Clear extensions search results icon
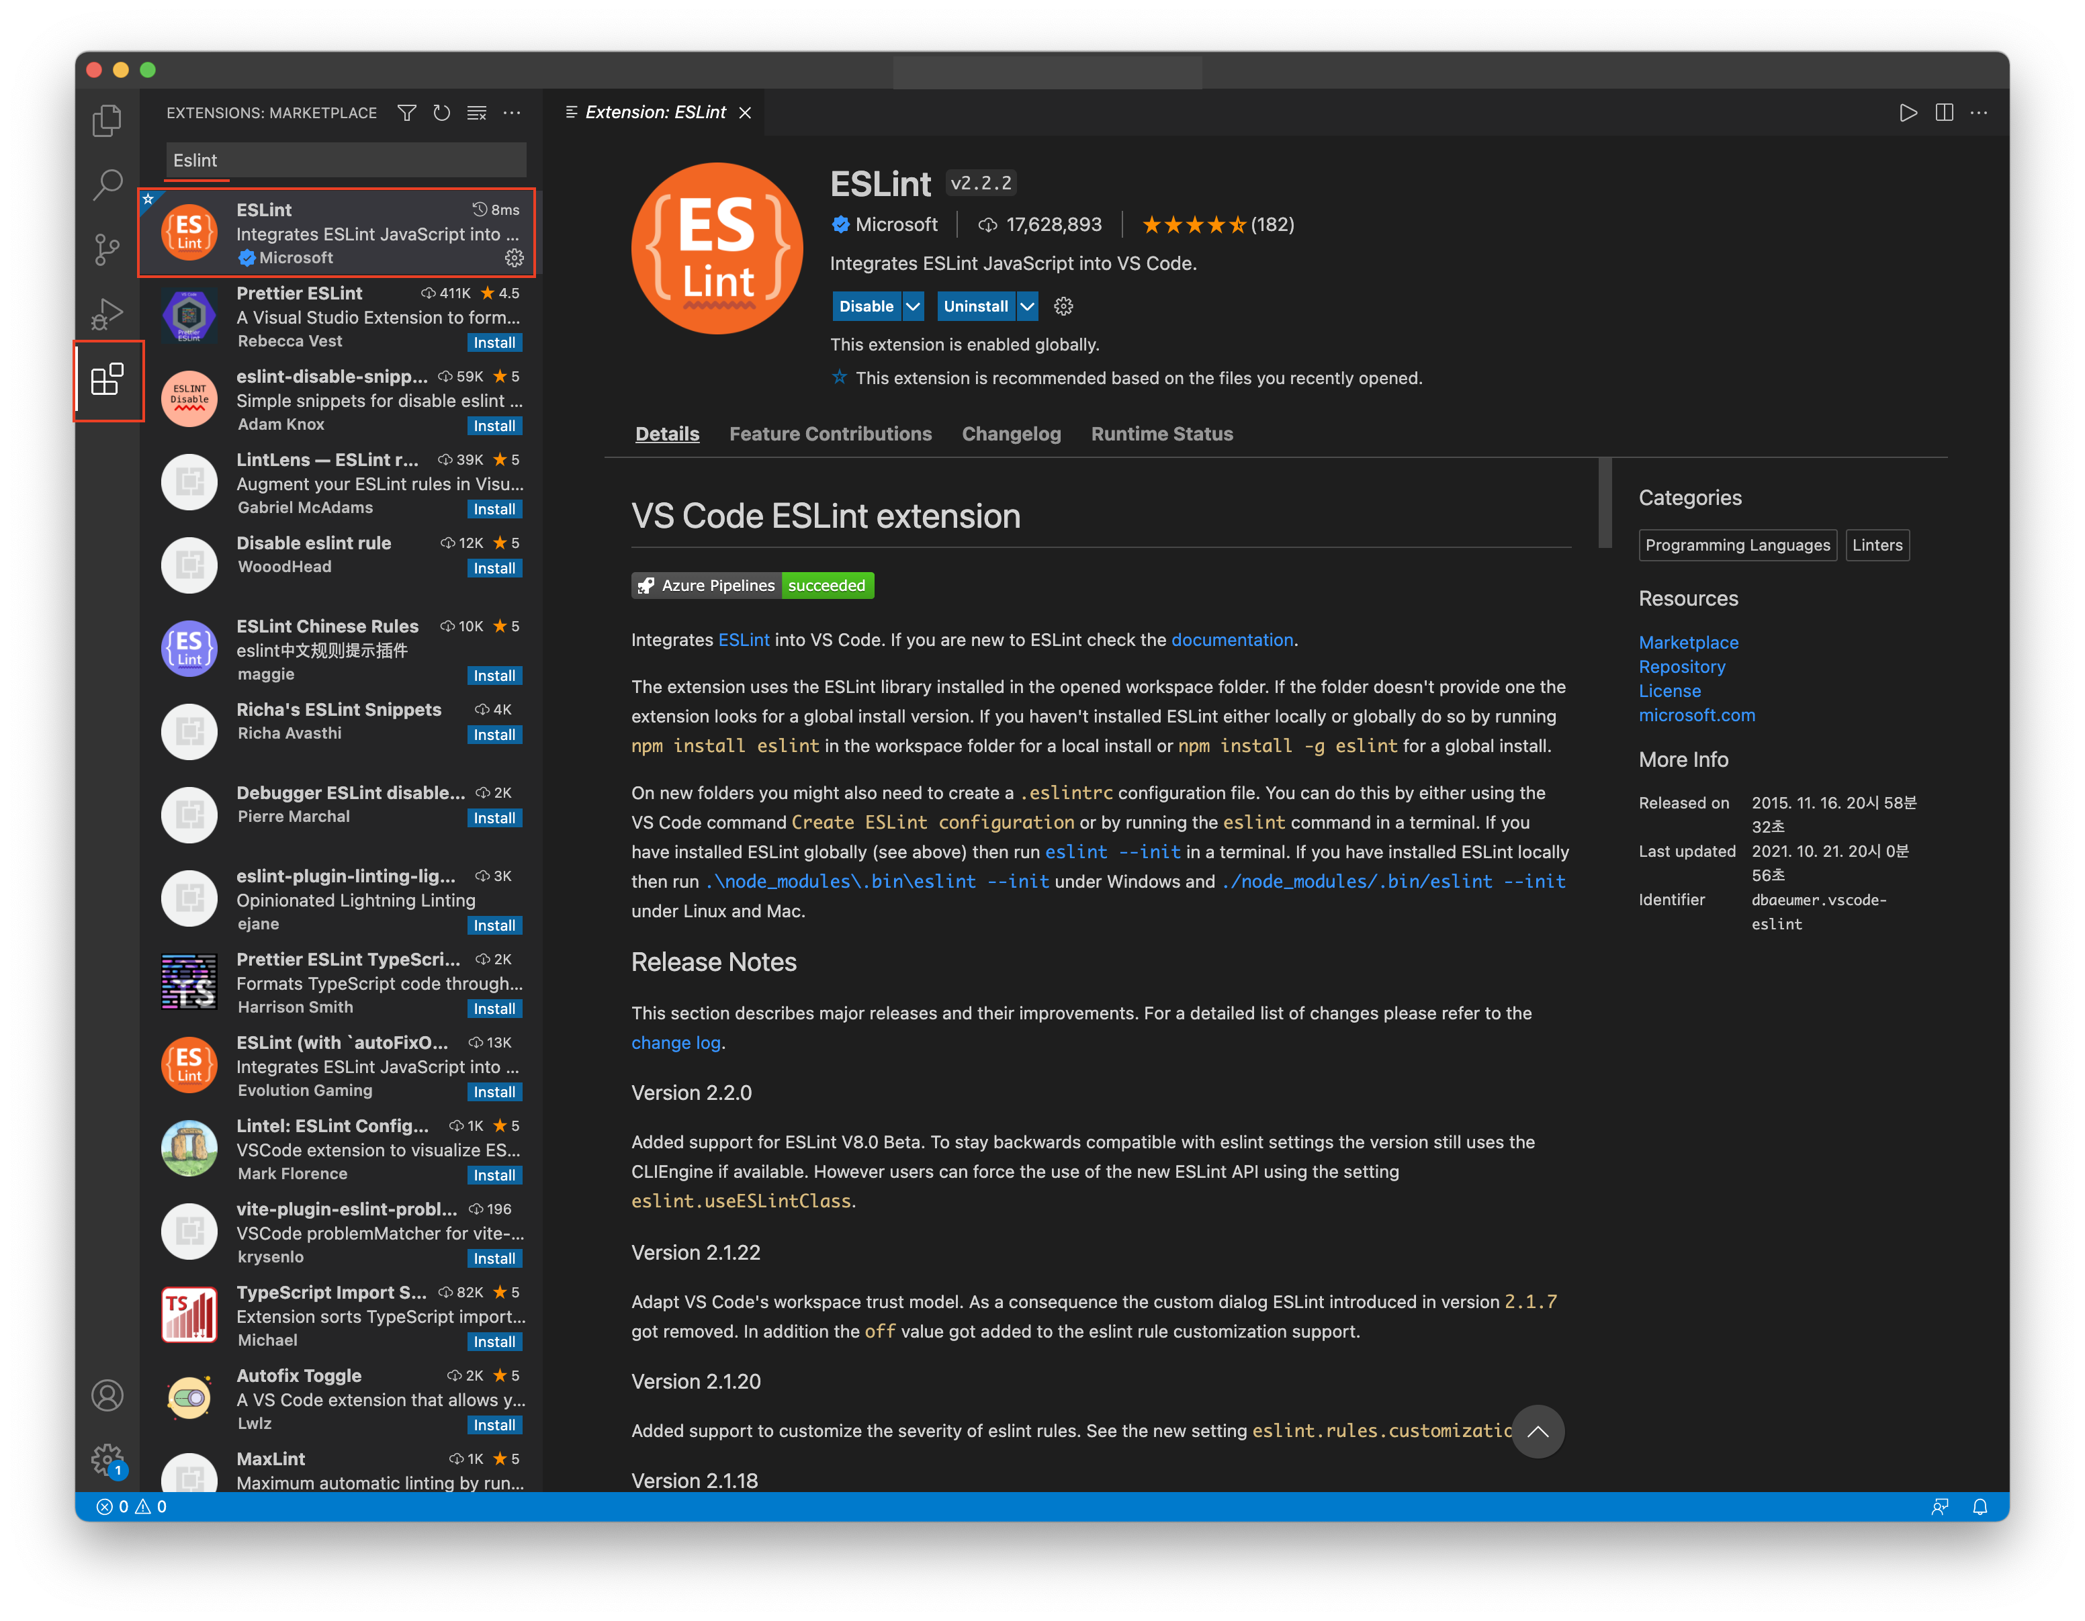The image size is (2085, 1621). [x=476, y=113]
